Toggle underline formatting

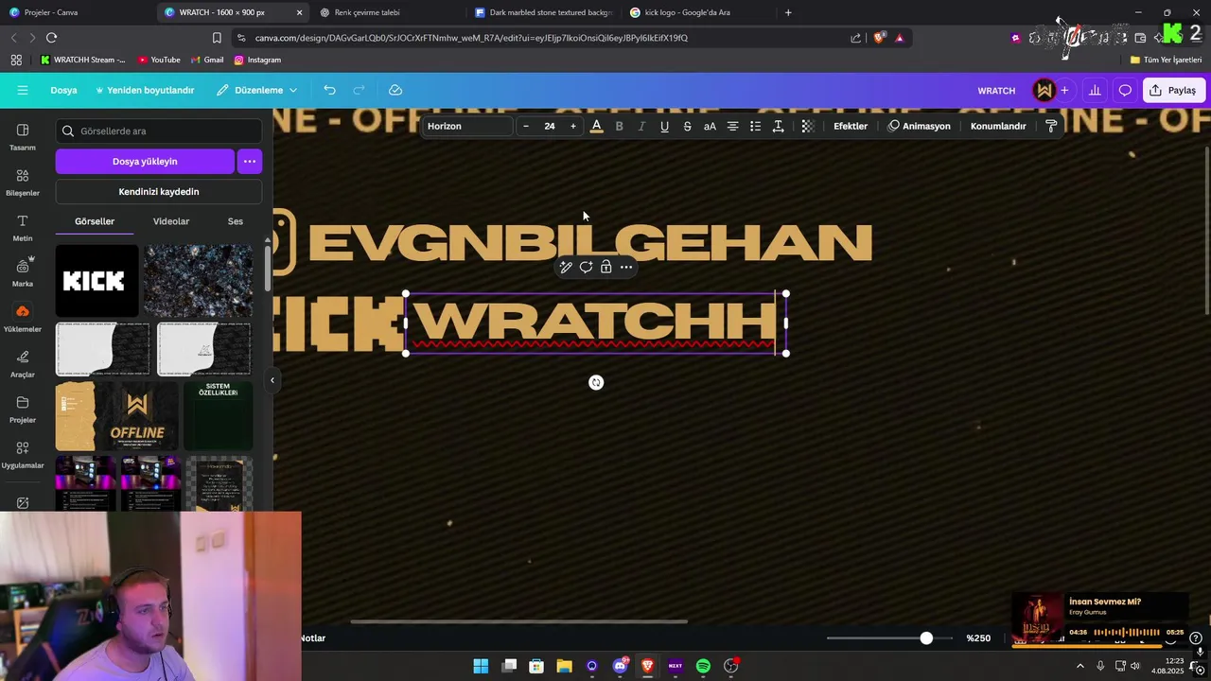pos(664,126)
